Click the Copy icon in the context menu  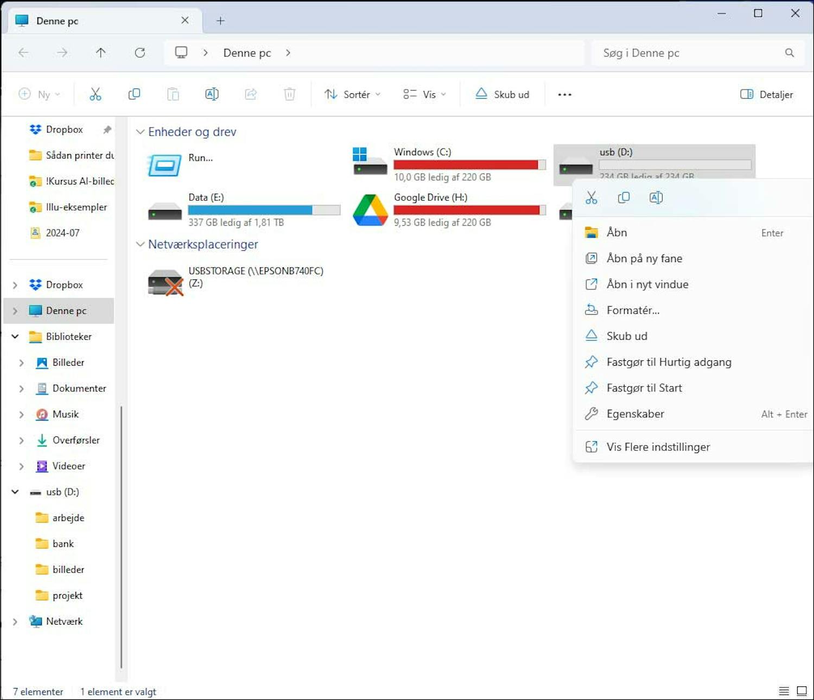pyautogui.click(x=624, y=197)
